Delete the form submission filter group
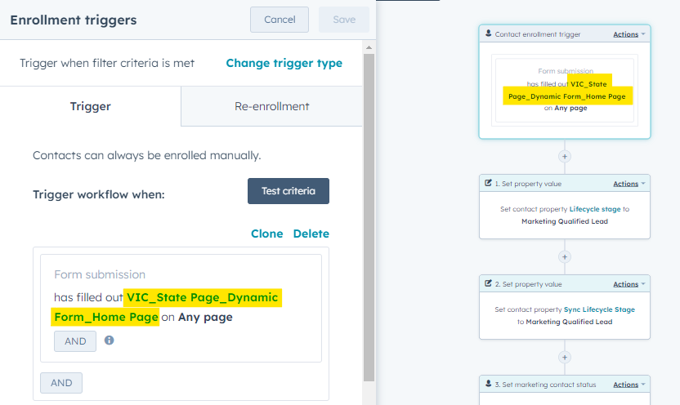The height and width of the screenshot is (405, 680). pyautogui.click(x=311, y=234)
